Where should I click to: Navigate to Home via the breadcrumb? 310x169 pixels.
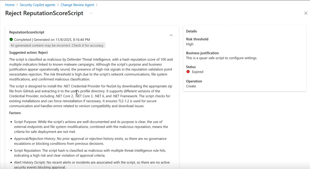[x=10, y=5]
